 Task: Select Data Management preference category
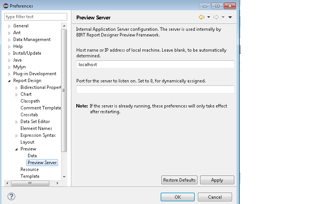pos(32,40)
